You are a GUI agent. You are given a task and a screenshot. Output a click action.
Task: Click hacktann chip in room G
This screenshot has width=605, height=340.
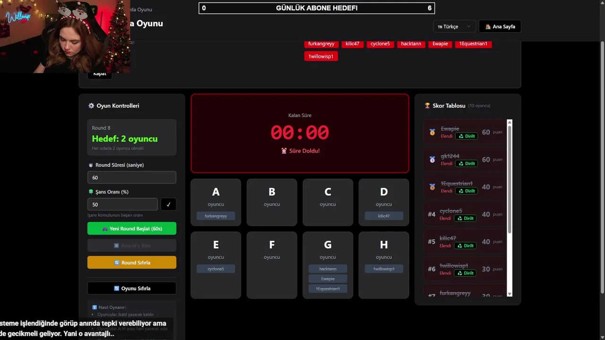[x=328, y=269]
